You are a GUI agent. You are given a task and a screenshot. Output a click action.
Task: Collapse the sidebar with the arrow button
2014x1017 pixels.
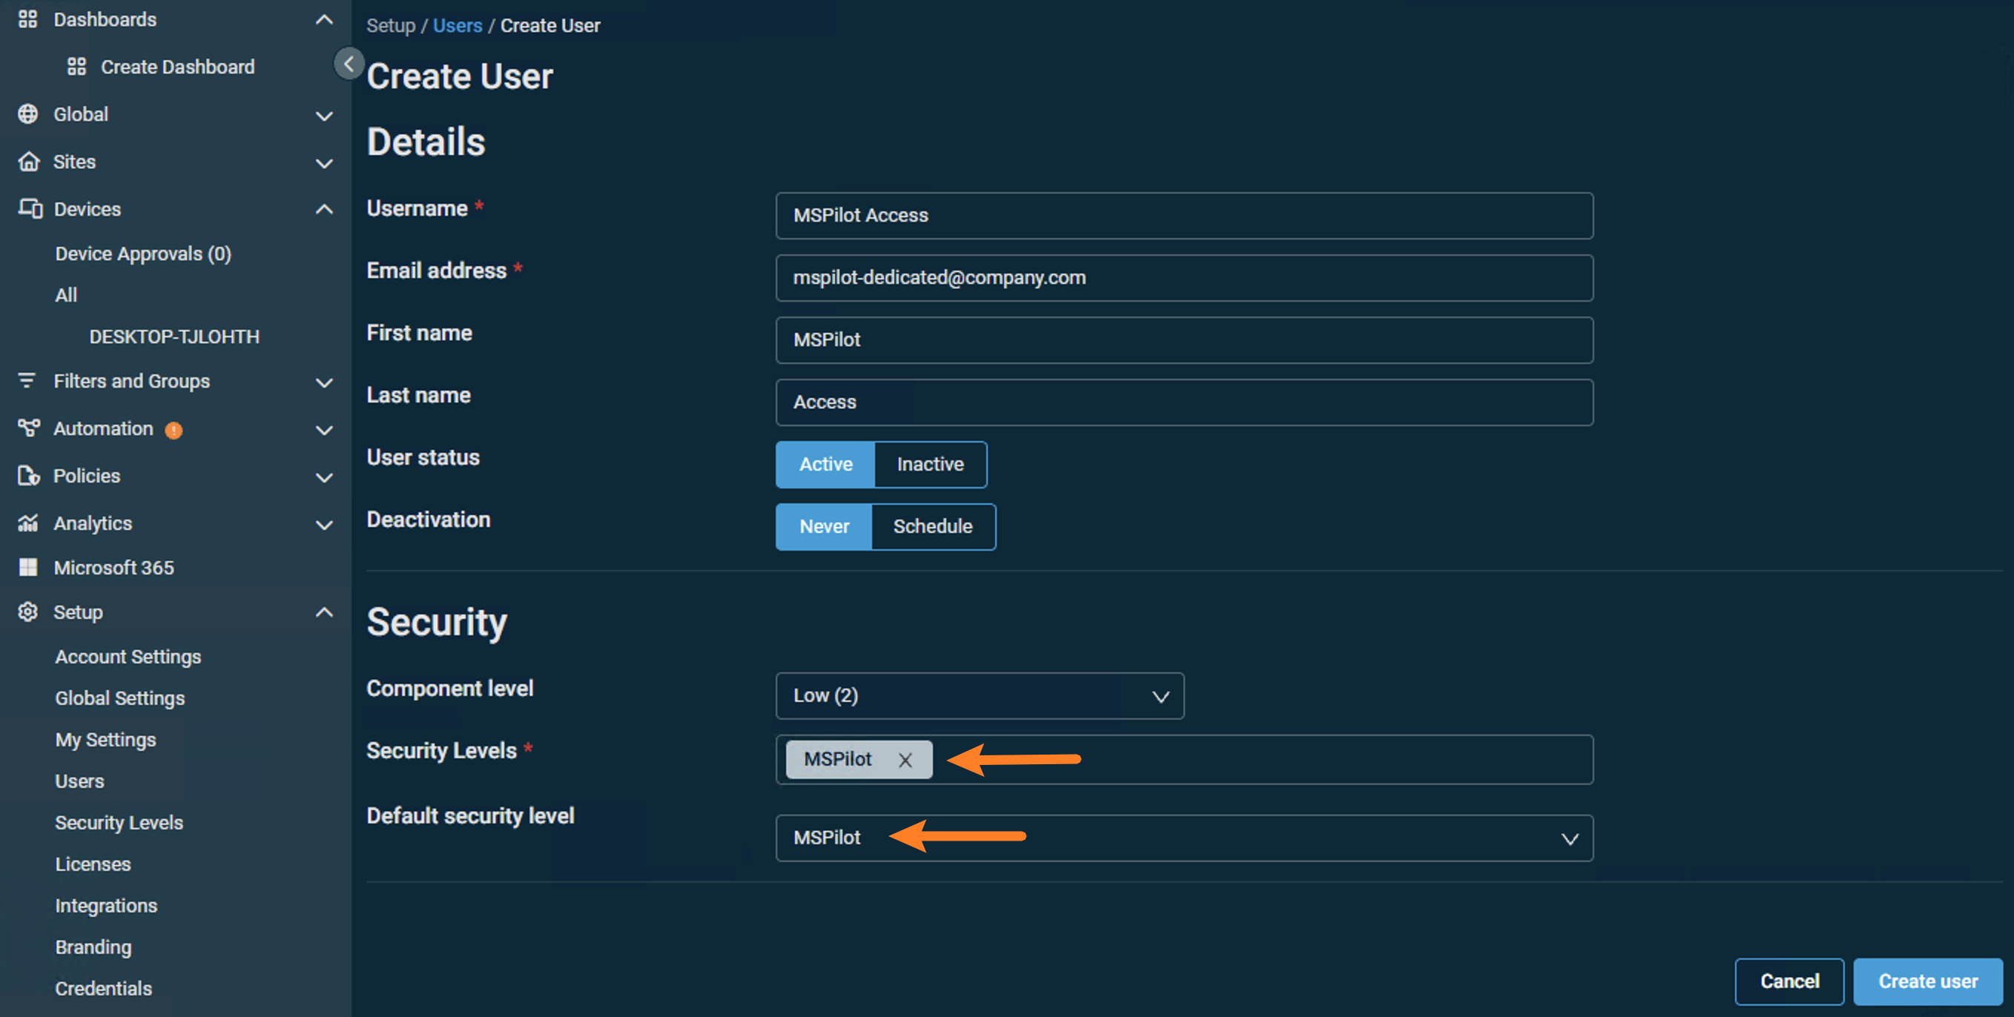pyautogui.click(x=349, y=64)
